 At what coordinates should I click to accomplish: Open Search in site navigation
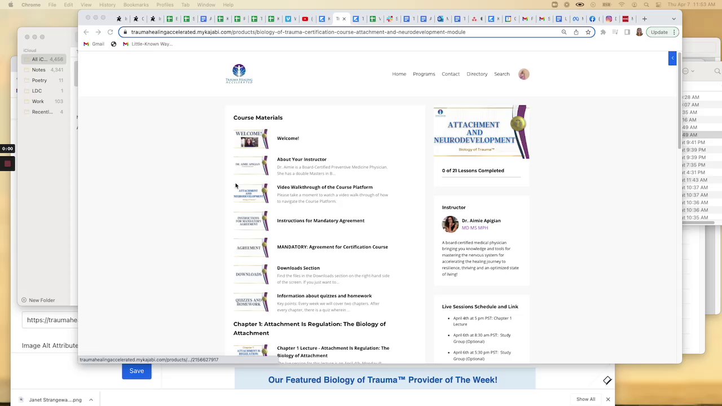(501, 74)
